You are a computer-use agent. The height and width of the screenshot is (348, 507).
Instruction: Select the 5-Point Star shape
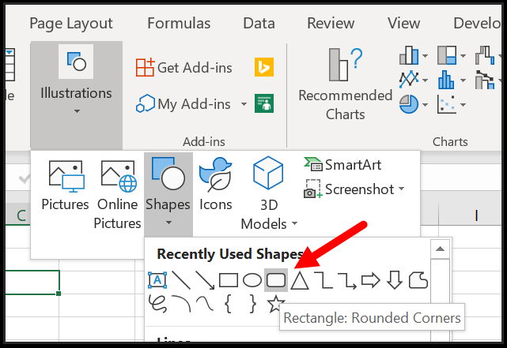click(x=274, y=303)
